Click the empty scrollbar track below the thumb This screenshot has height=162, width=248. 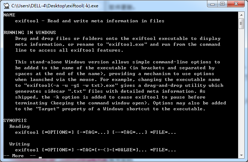point(241,91)
